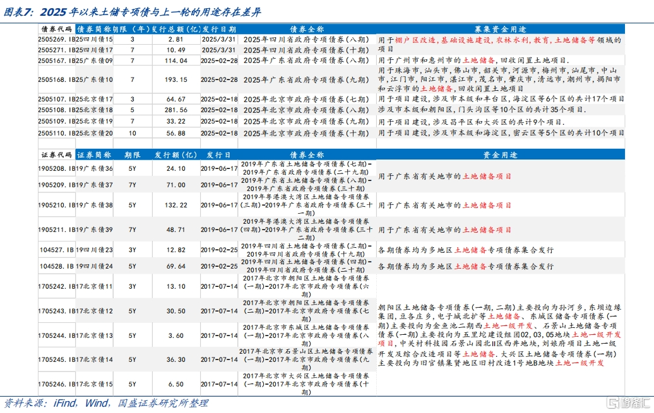Select the '募集资金用途' column header

pyautogui.click(x=500, y=29)
